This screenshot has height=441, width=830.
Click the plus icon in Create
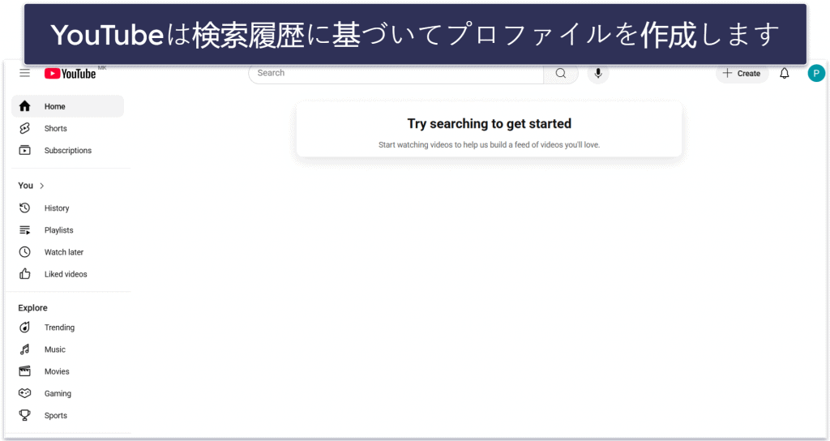pos(727,73)
